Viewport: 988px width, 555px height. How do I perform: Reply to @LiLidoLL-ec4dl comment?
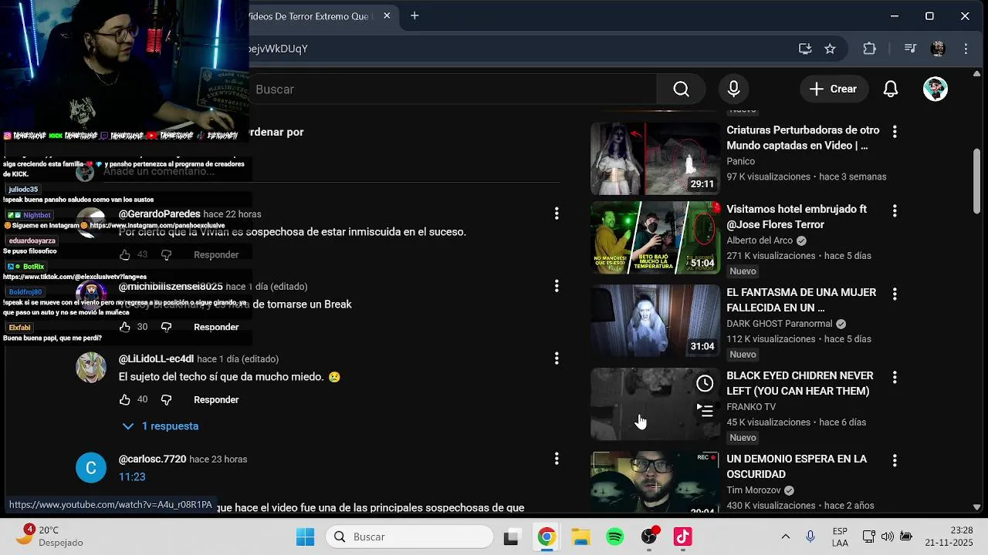pyautogui.click(x=216, y=399)
